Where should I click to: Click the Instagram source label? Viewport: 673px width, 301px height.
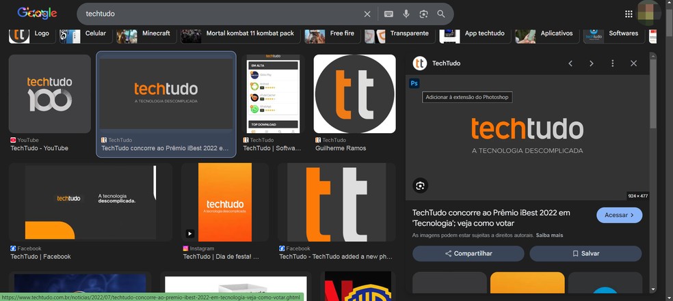pyautogui.click(x=198, y=248)
